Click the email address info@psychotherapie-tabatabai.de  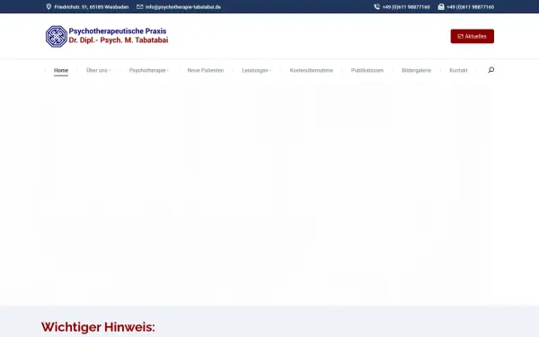click(x=183, y=7)
